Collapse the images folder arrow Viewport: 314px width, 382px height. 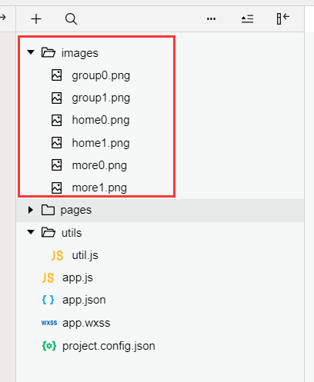point(31,52)
